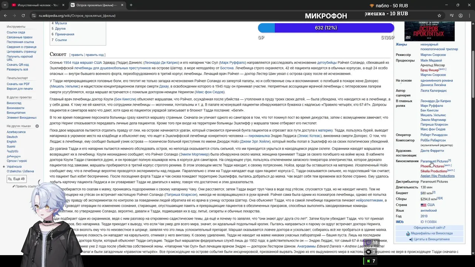Open the 'Леонардо Ди Каприо' link in plot text
This screenshot has width=475, height=267.
coord(161,63)
